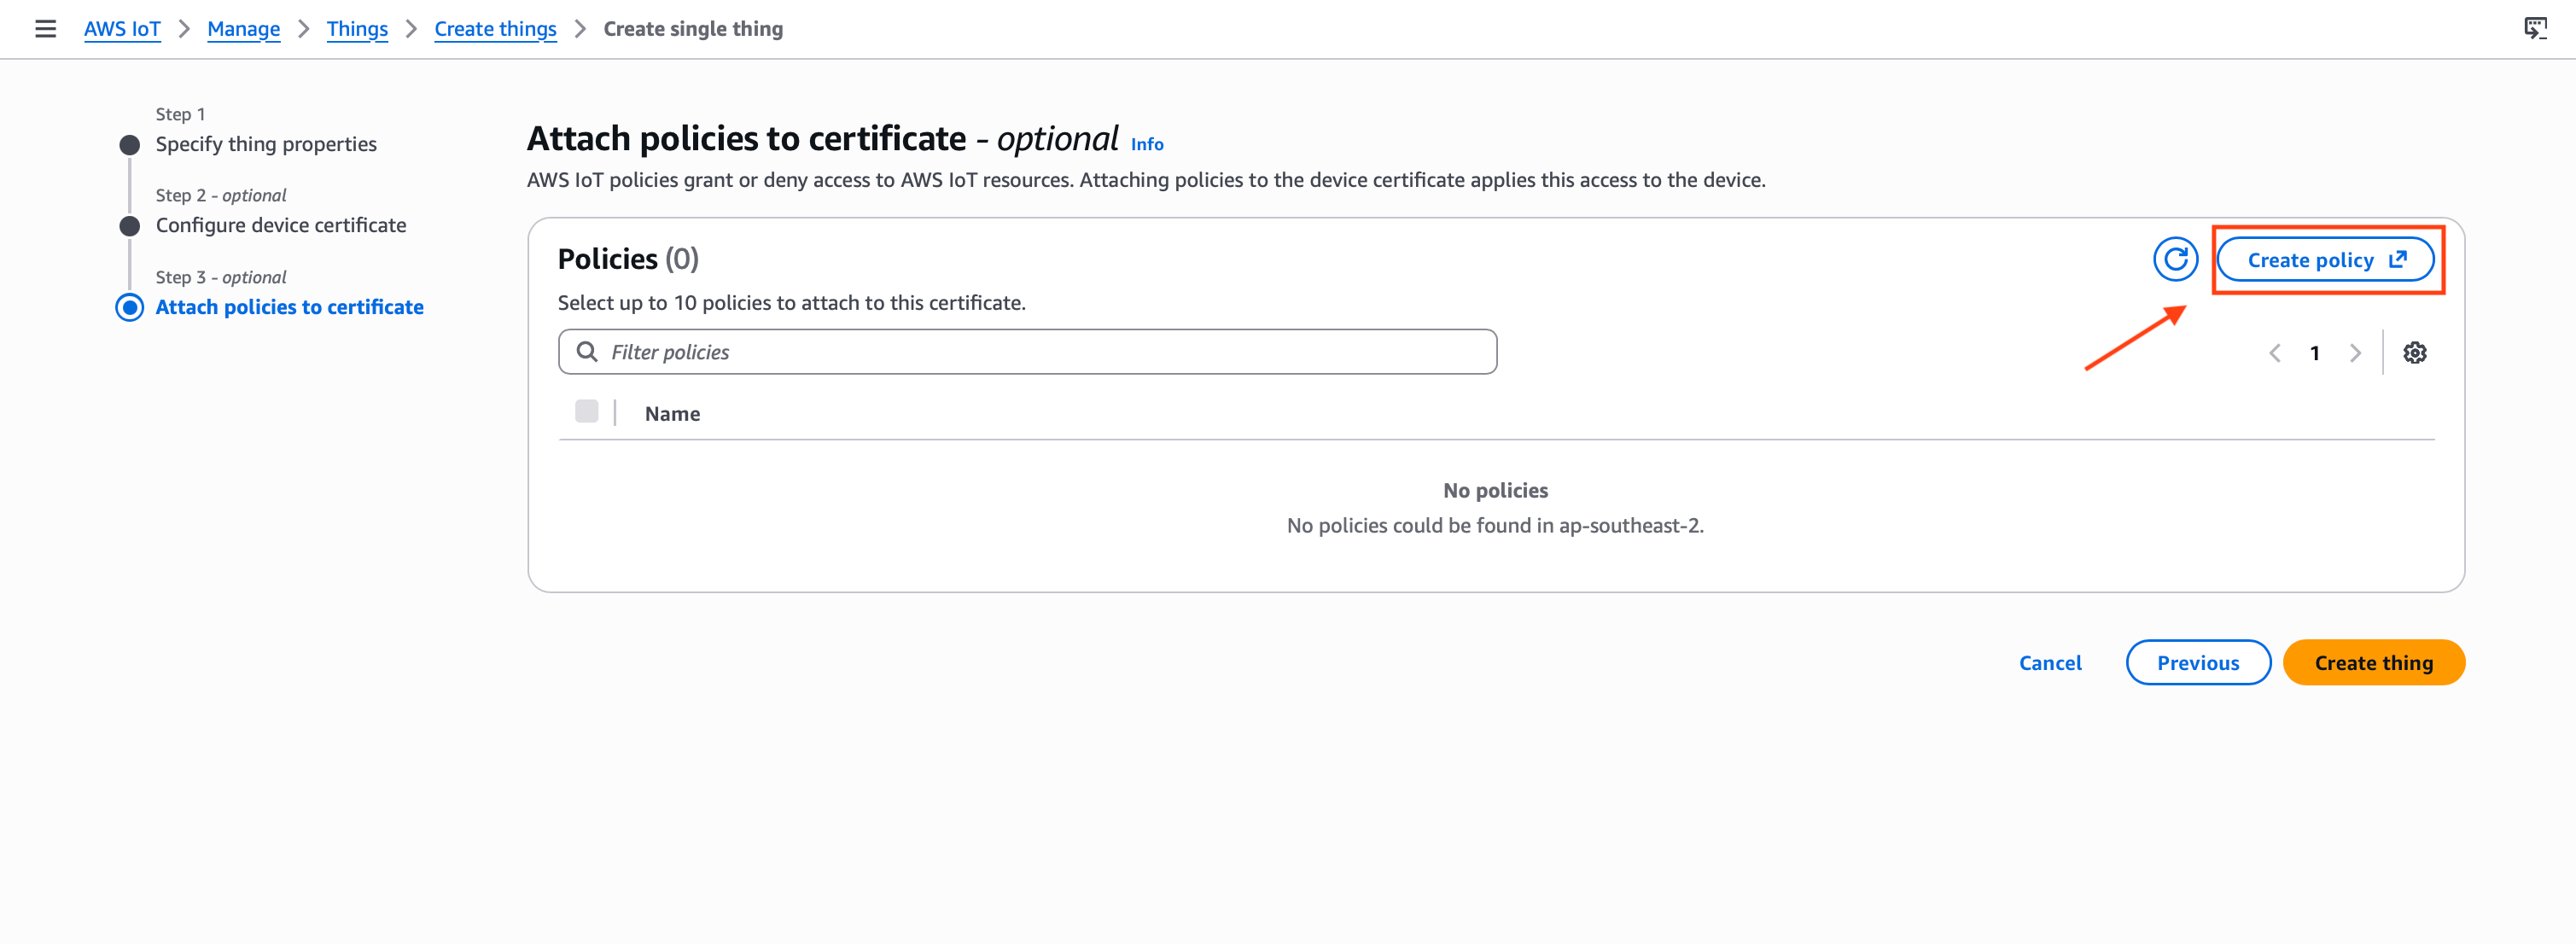The height and width of the screenshot is (944, 2576).
Task: Refresh the policies list
Action: (2175, 258)
